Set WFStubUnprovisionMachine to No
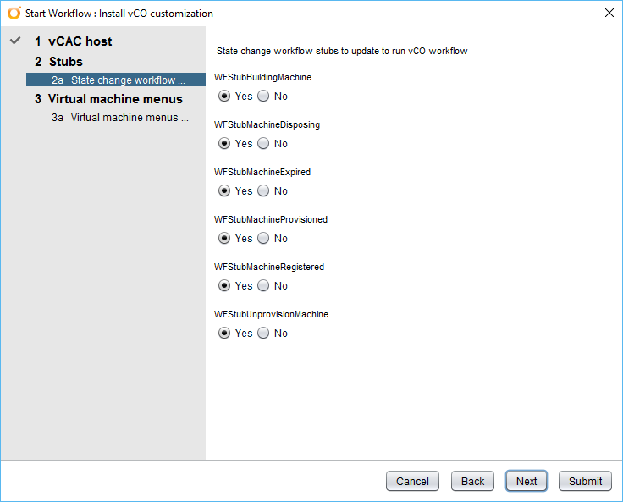 [263, 334]
